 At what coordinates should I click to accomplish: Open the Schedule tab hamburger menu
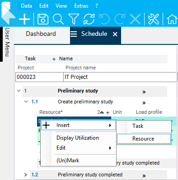(x=74, y=34)
